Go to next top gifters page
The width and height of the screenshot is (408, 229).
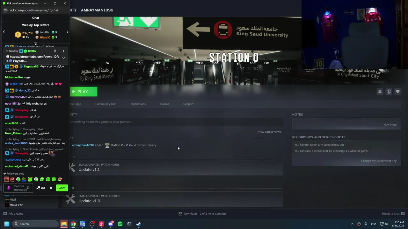67,32
